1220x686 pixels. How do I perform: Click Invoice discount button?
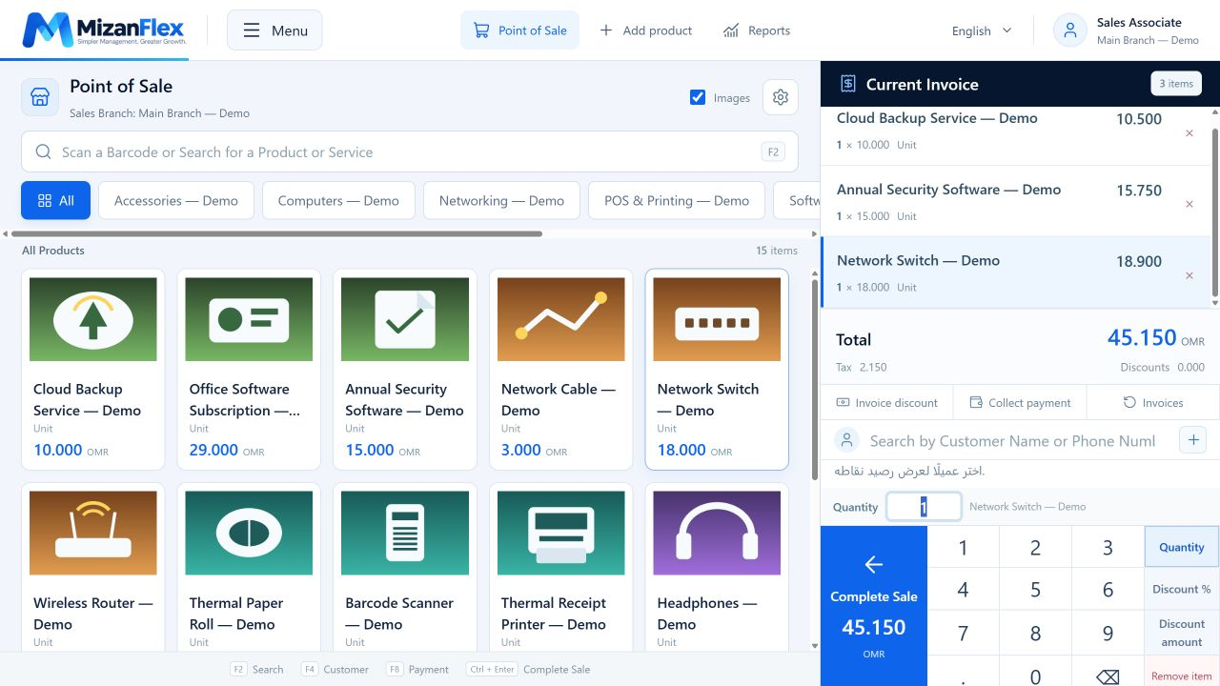887,402
